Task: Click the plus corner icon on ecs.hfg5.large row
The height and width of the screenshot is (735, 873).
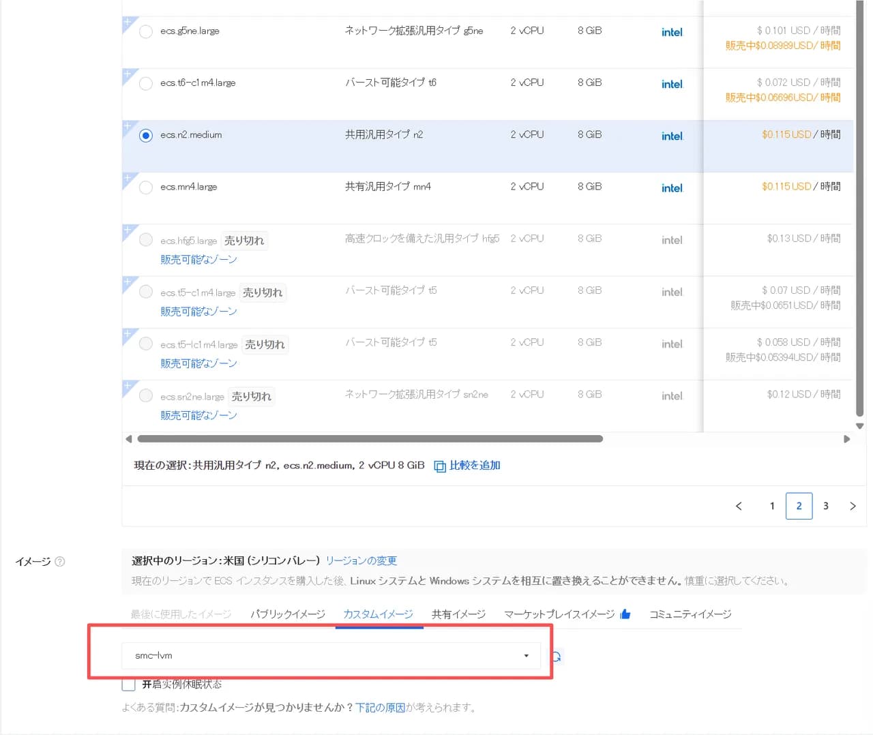Action: (x=128, y=230)
